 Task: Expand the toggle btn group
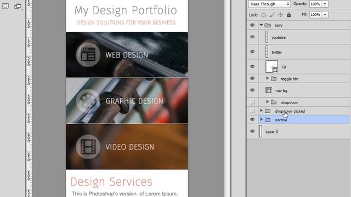(x=267, y=78)
